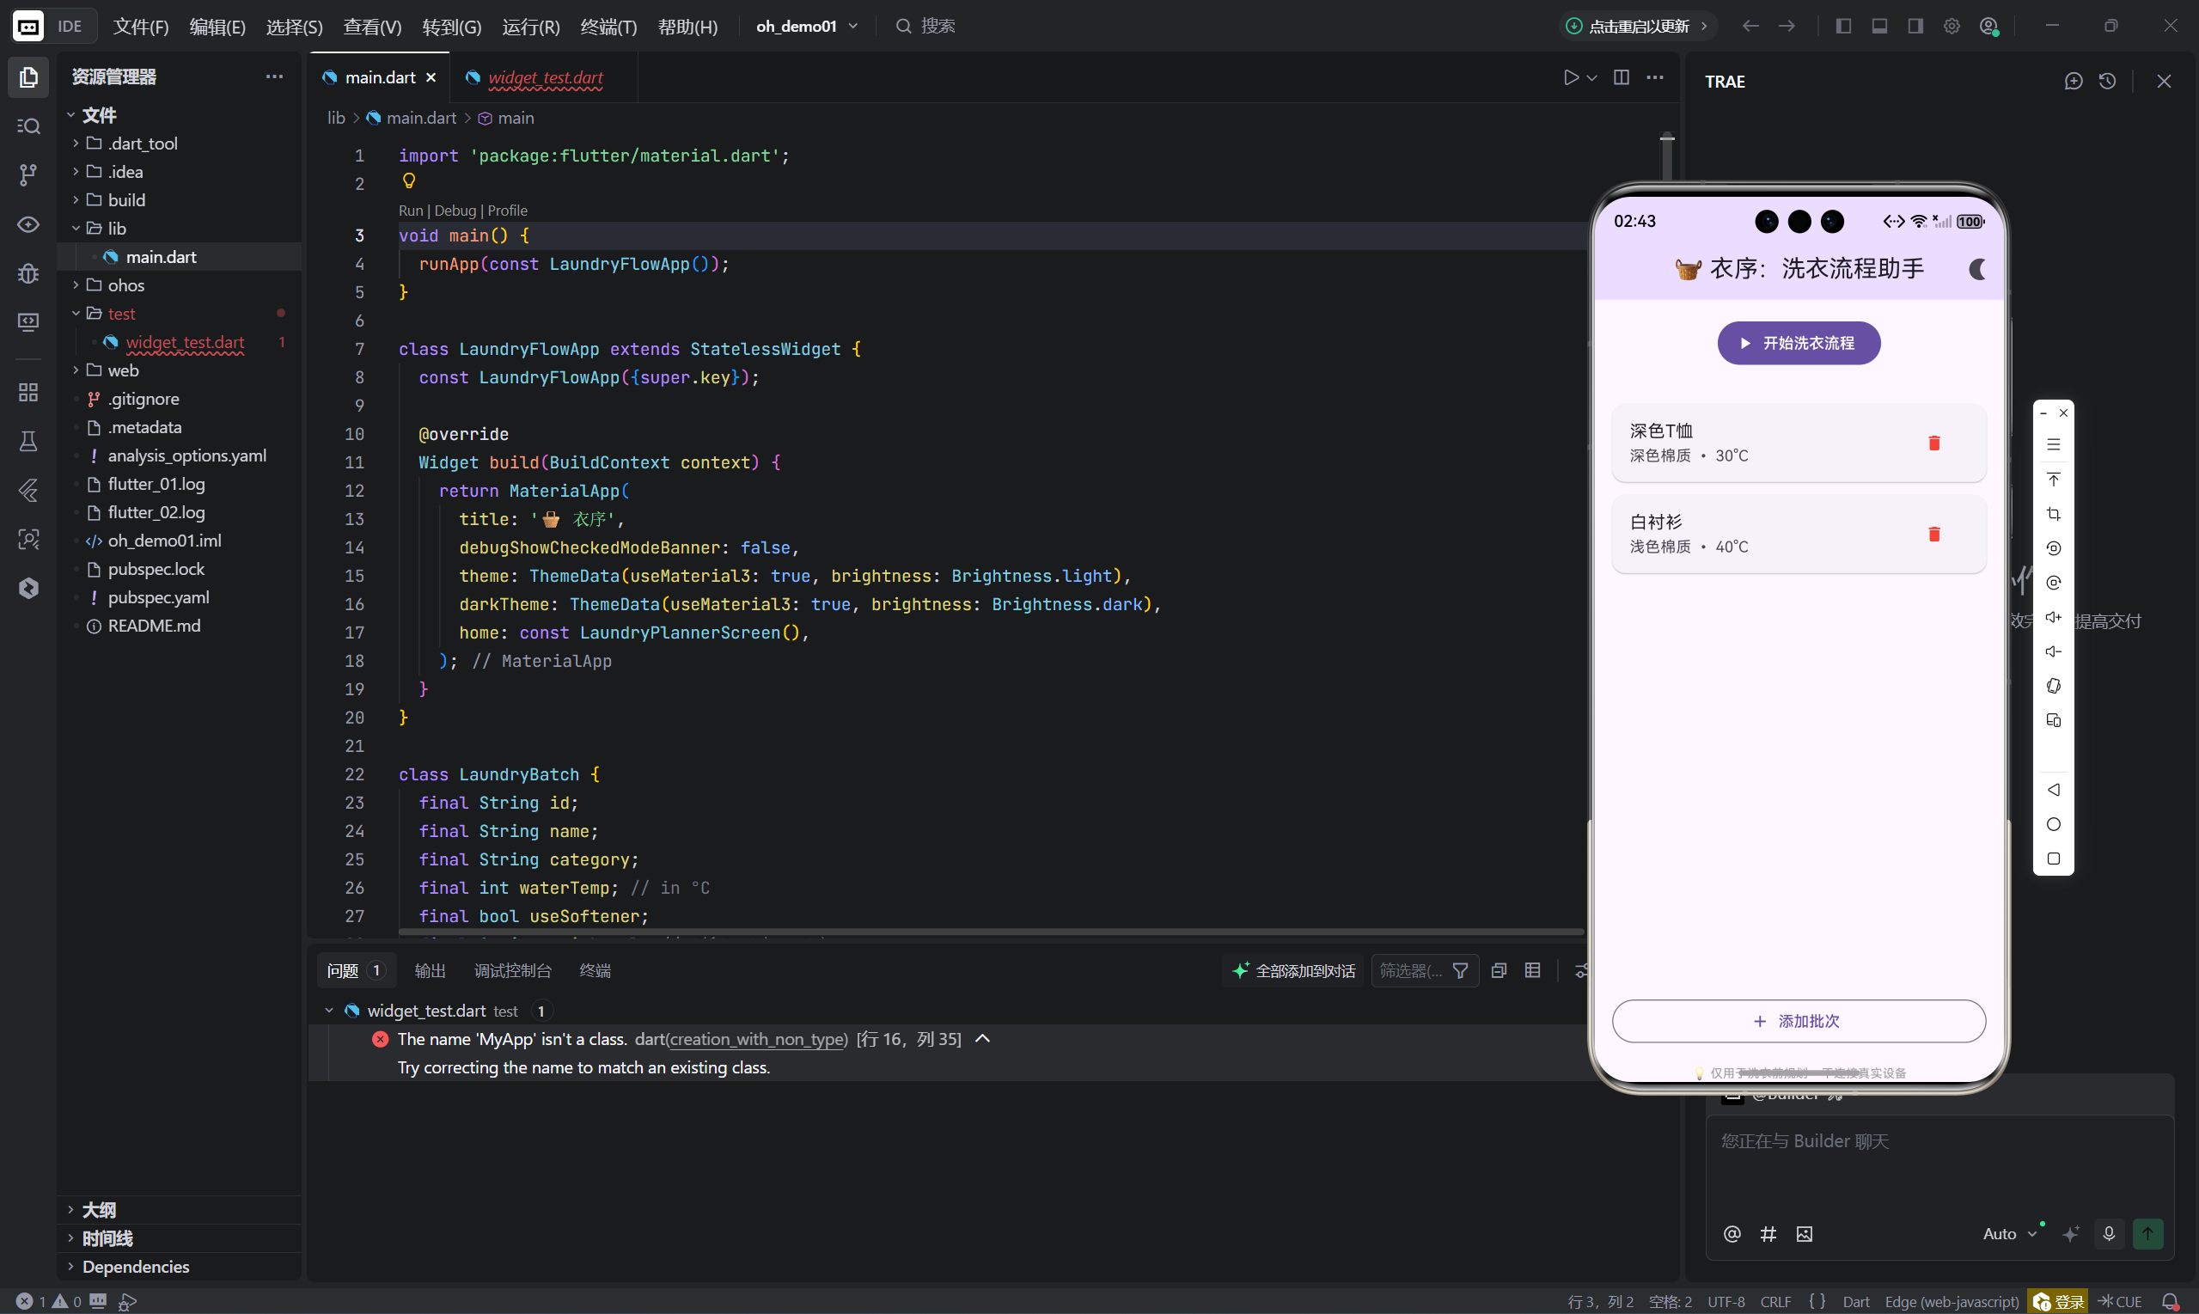This screenshot has height=1314, width=2199.
Task: Switch to the 调试控制台 tab
Action: click(x=512, y=970)
